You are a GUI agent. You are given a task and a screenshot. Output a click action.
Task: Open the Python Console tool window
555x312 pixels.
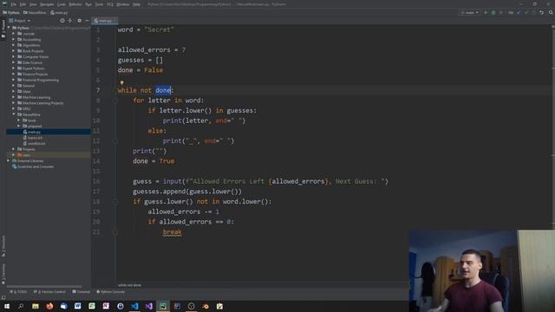(110, 292)
